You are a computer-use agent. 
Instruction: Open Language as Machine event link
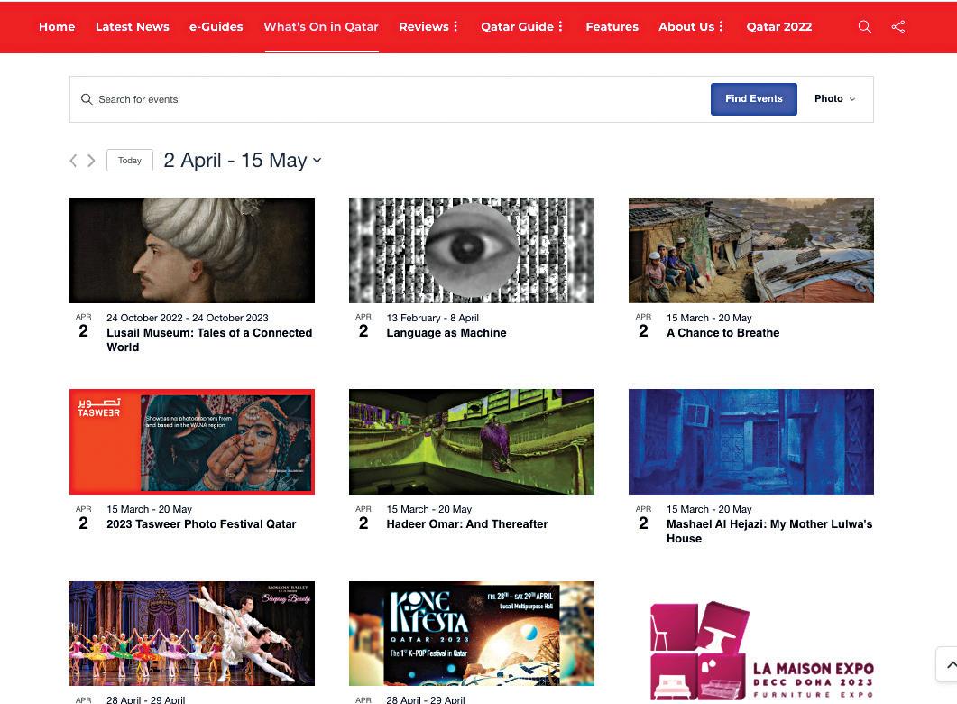pos(446,333)
